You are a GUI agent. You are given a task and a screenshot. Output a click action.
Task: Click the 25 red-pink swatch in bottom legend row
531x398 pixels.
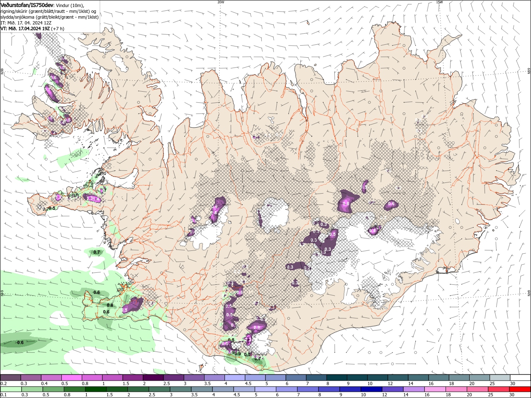tap(499, 389)
